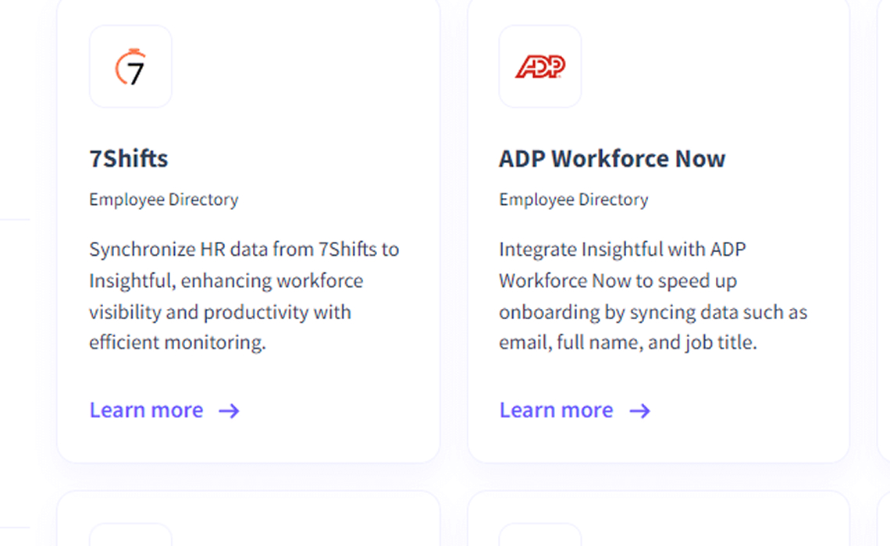The width and height of the screenshot is (890, 546).
Task: Click the 7Shifts stopwatch logo icon
Action: pyautogui.click(x=130, y=67)
